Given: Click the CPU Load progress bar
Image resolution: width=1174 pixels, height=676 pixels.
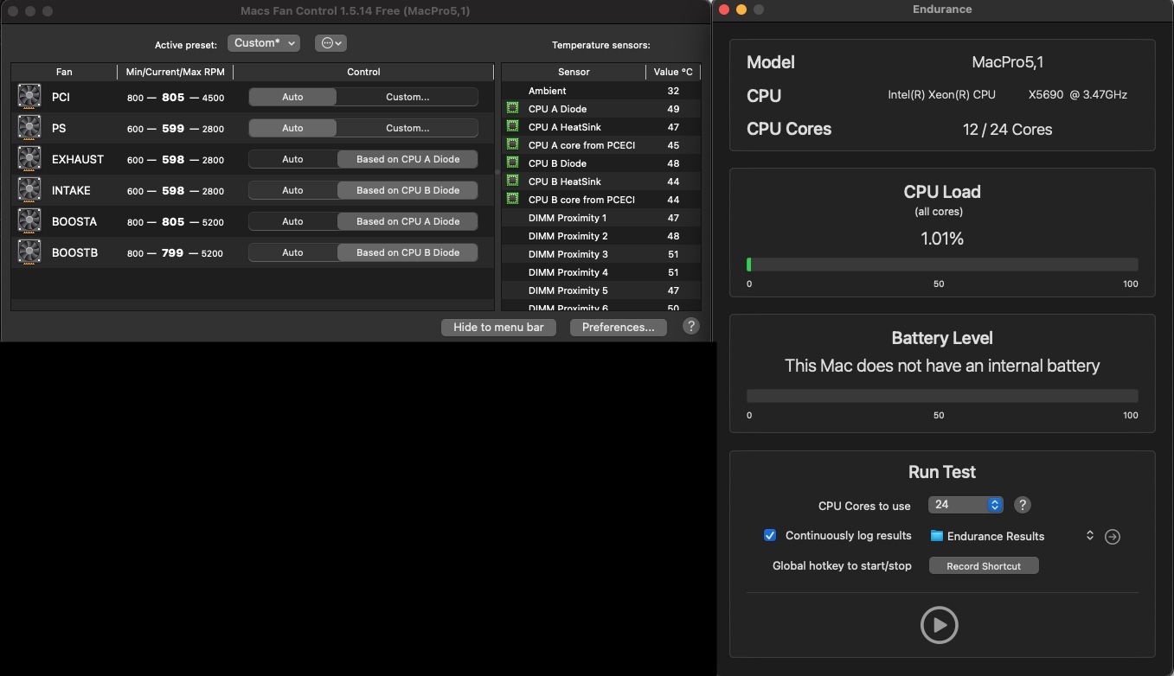Looking at the screenshot, I should point(942,265).
